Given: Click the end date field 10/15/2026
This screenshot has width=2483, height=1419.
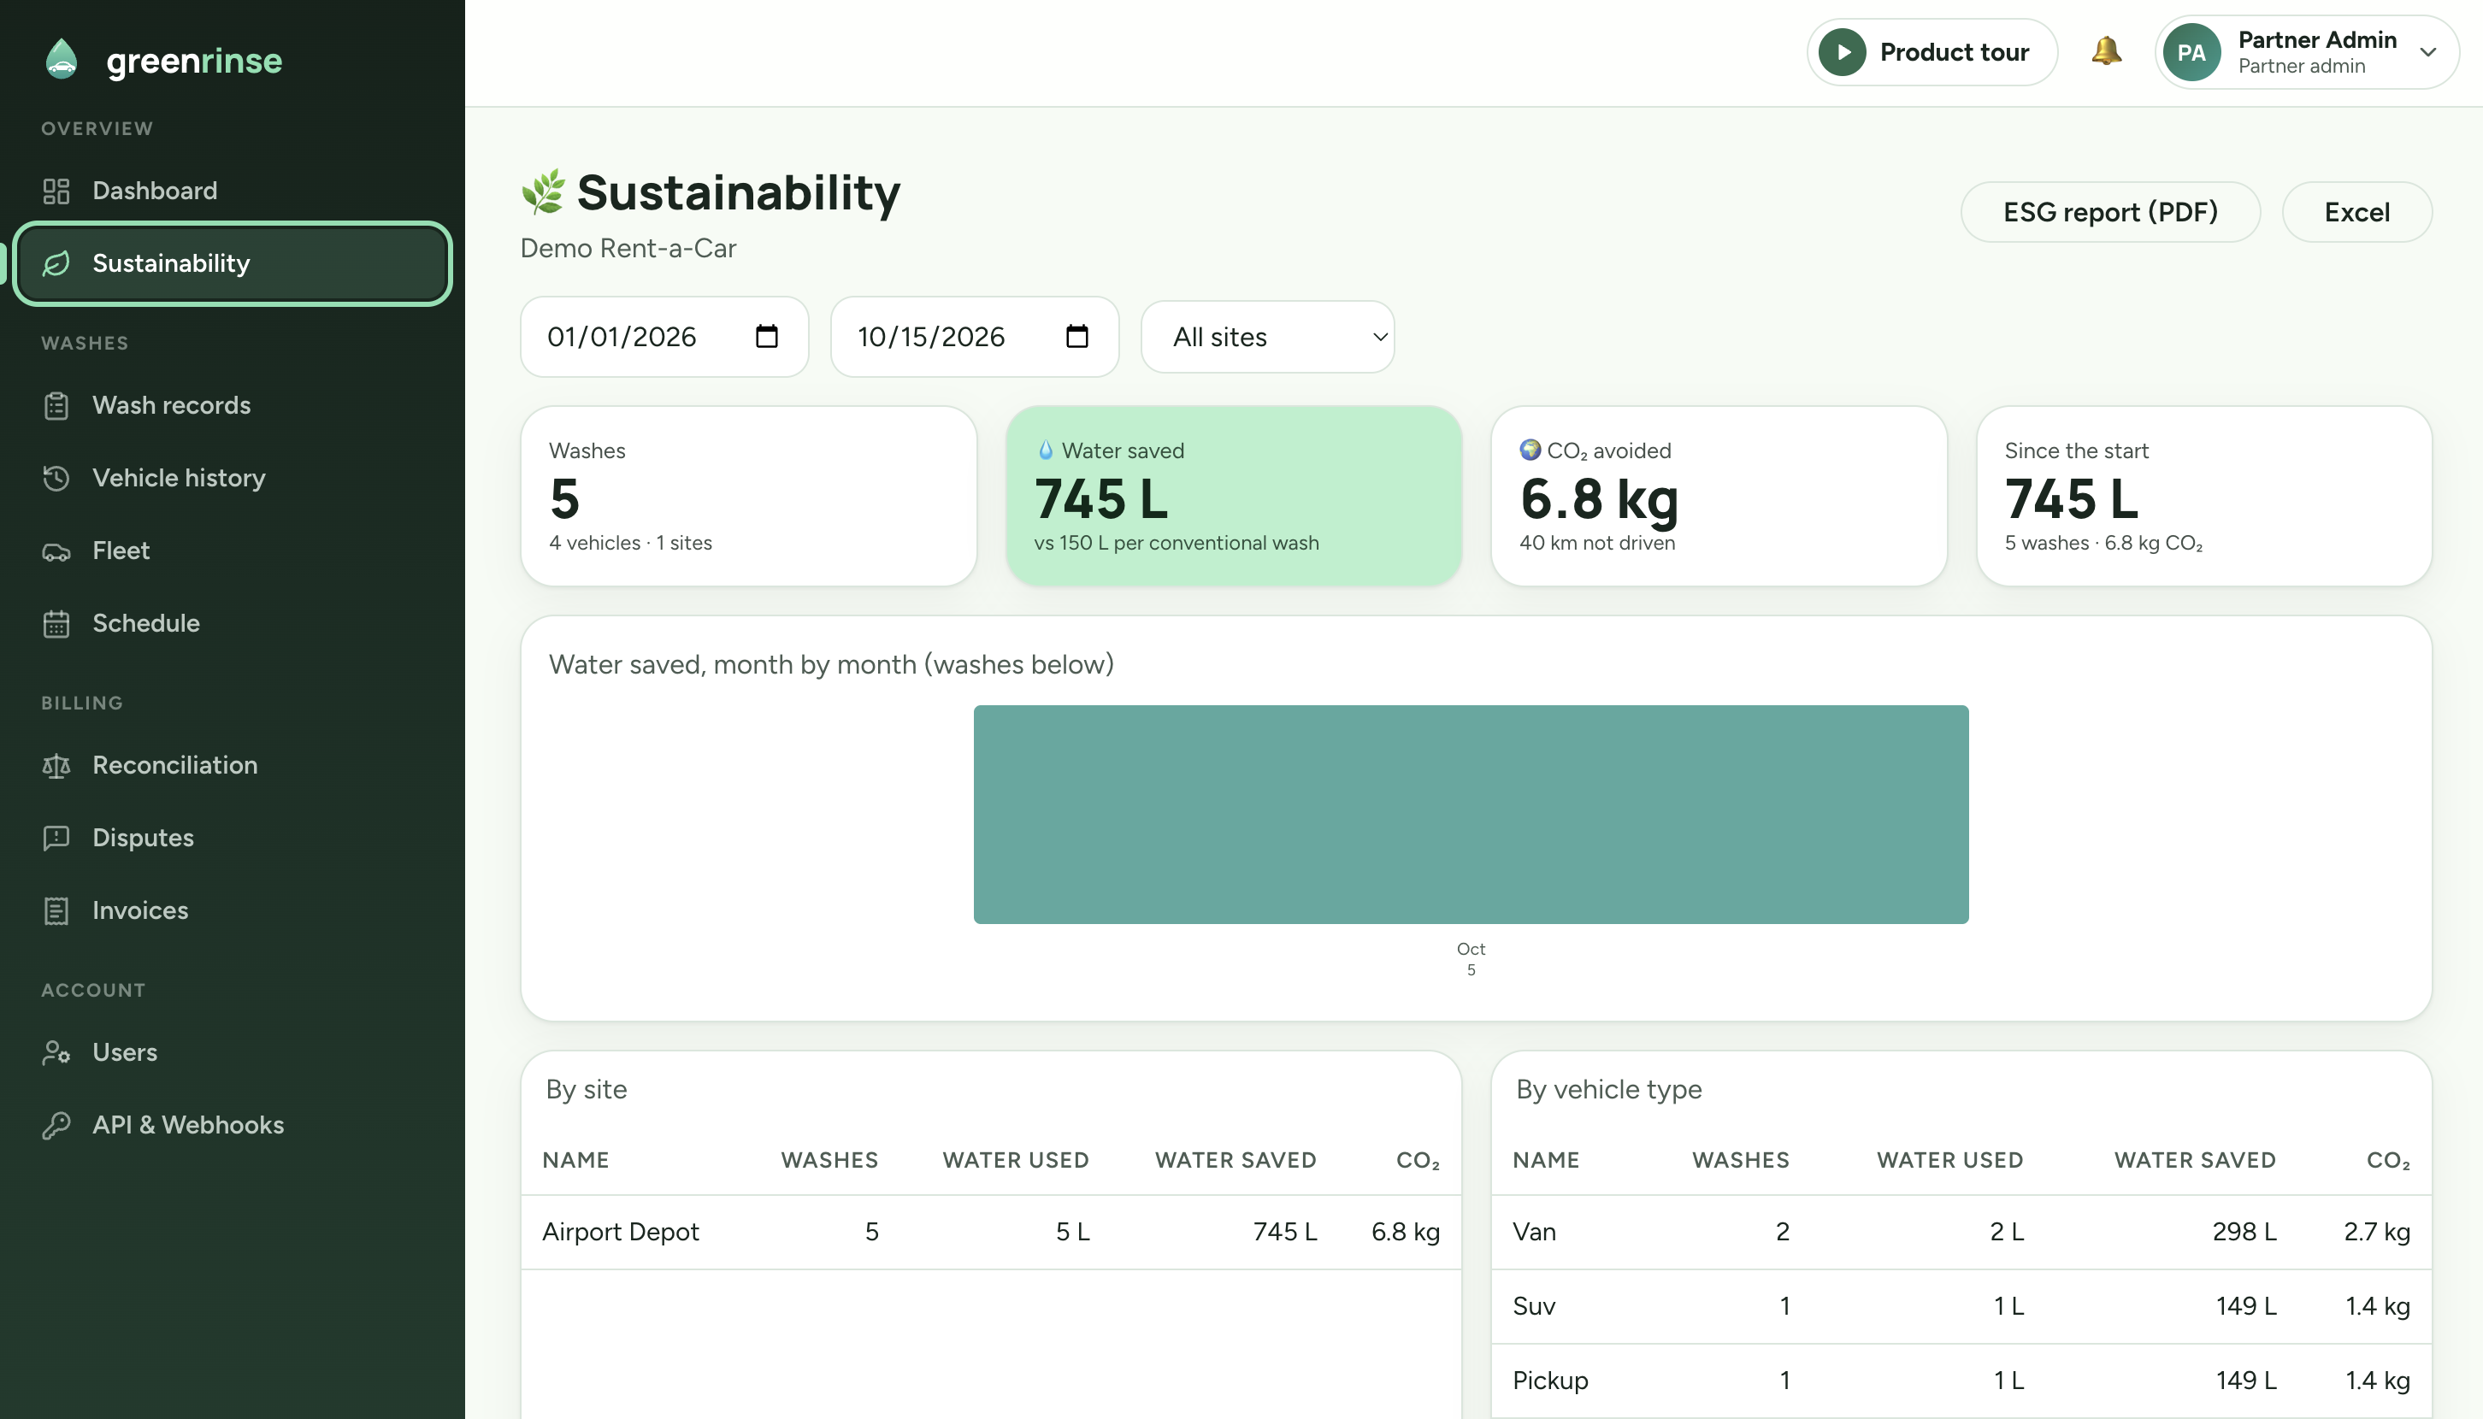Looking at the screenshot, I should click(974, 337).
